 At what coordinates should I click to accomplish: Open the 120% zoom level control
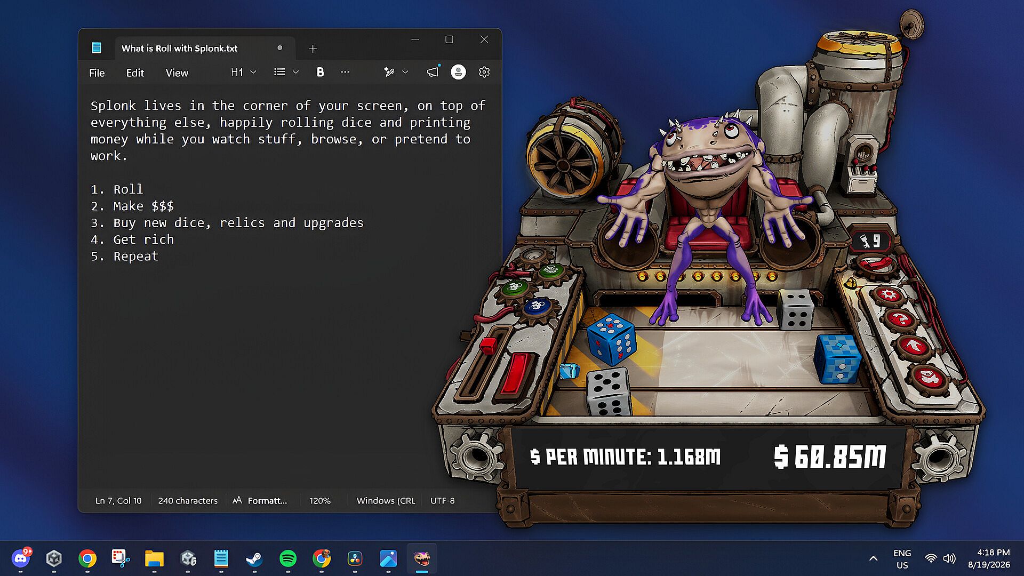[x=320, y=500]
